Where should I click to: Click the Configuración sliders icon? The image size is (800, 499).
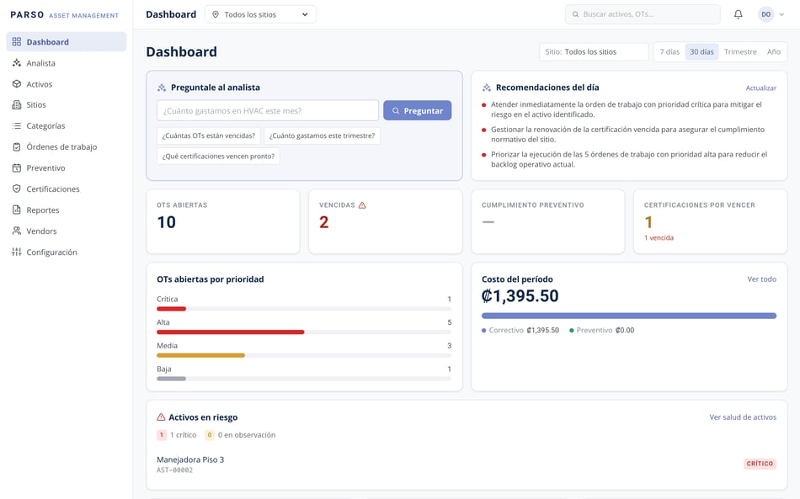tap(17, 252)
